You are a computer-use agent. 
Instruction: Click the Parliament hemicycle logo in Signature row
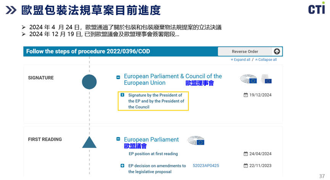[x=249, y=79]
